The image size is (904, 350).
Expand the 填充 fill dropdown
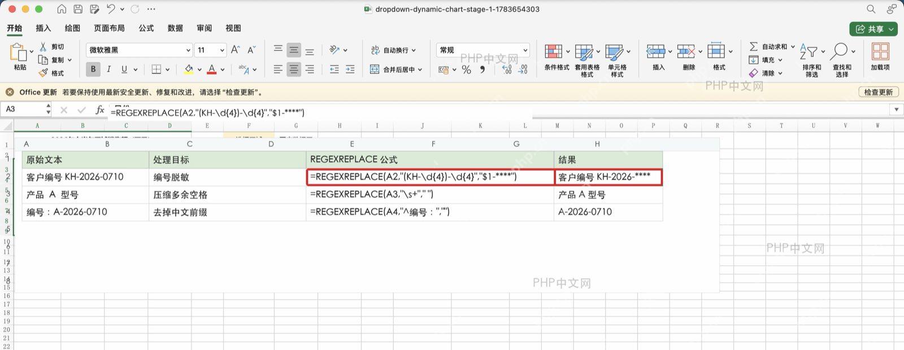pos(780,60)
